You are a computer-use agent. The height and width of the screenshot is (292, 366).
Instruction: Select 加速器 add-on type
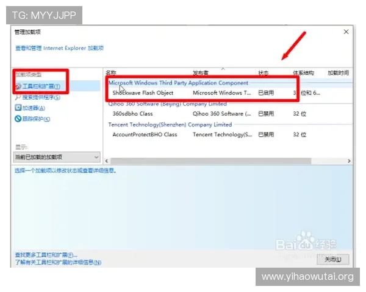34,108
